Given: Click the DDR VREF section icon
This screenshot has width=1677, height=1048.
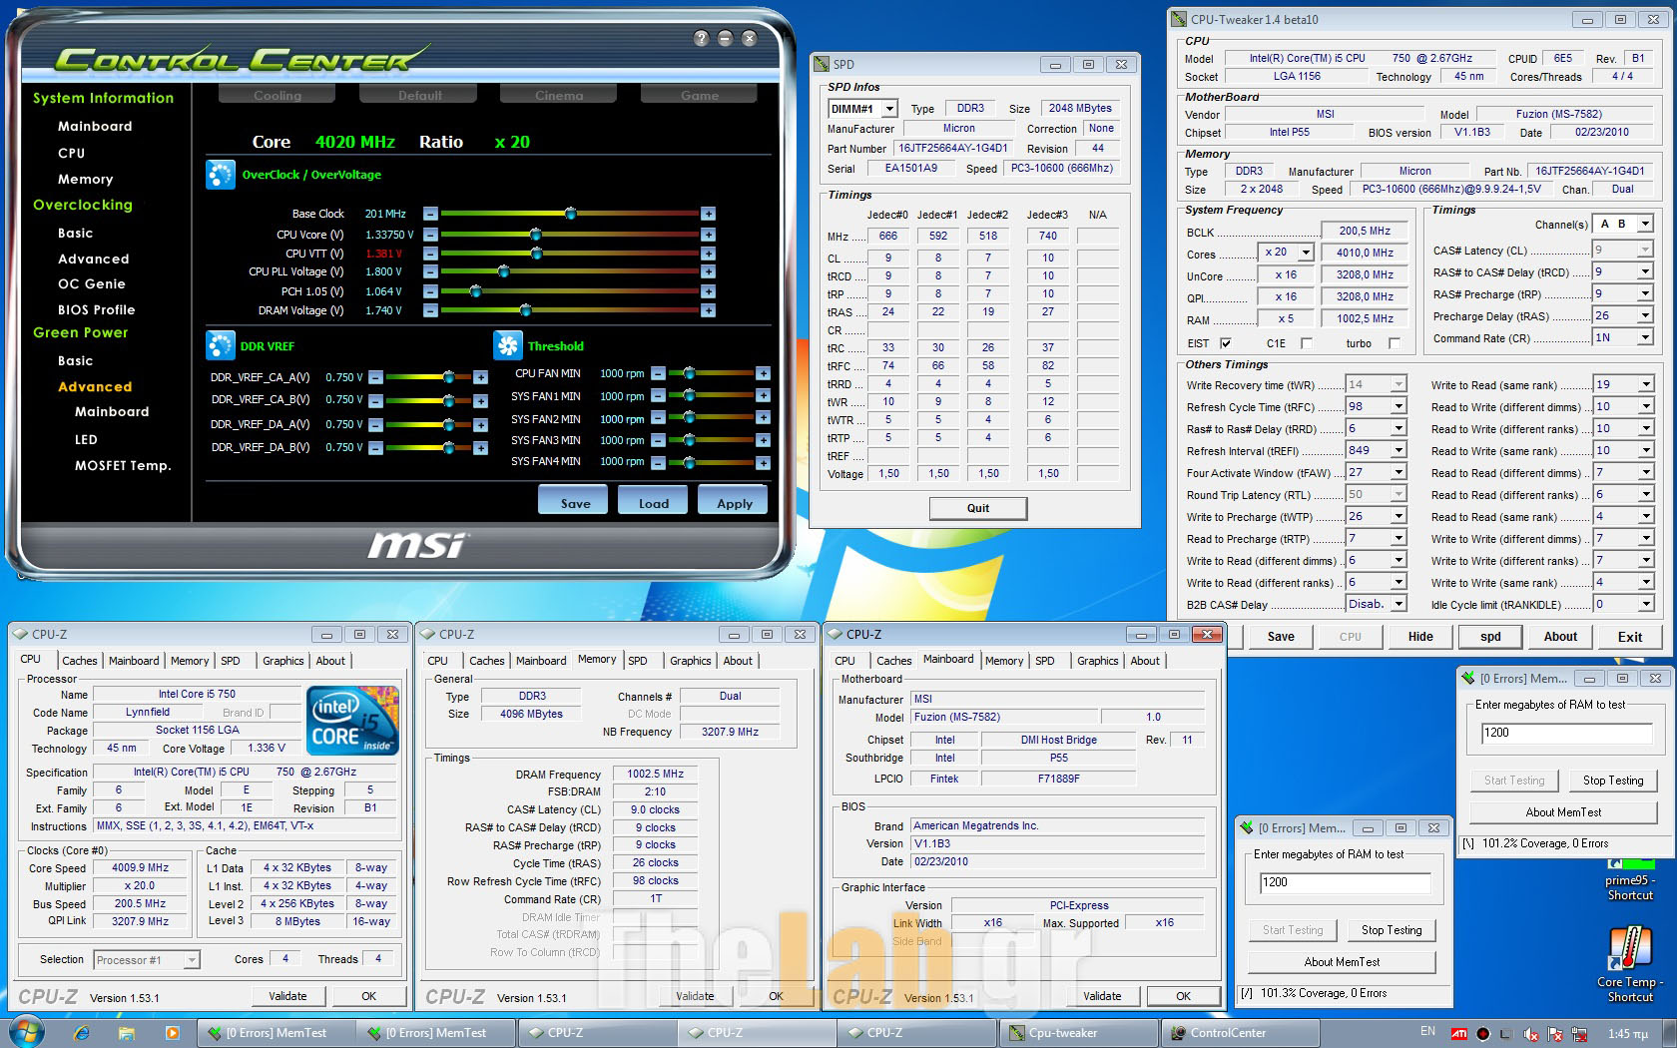Looking at the screenshot, I should 220,345.
